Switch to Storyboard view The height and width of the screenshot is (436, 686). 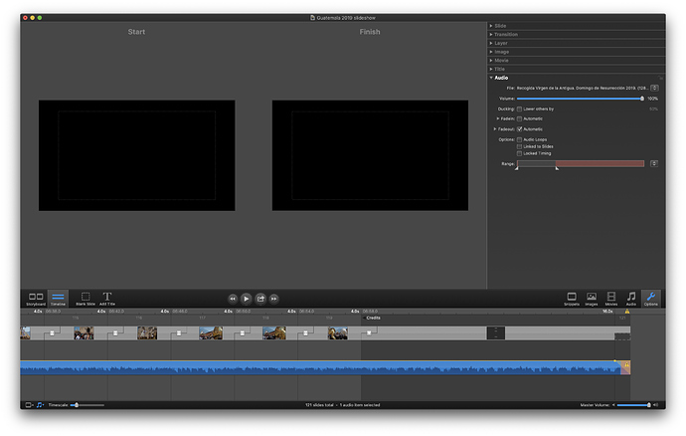pos(36,298)
